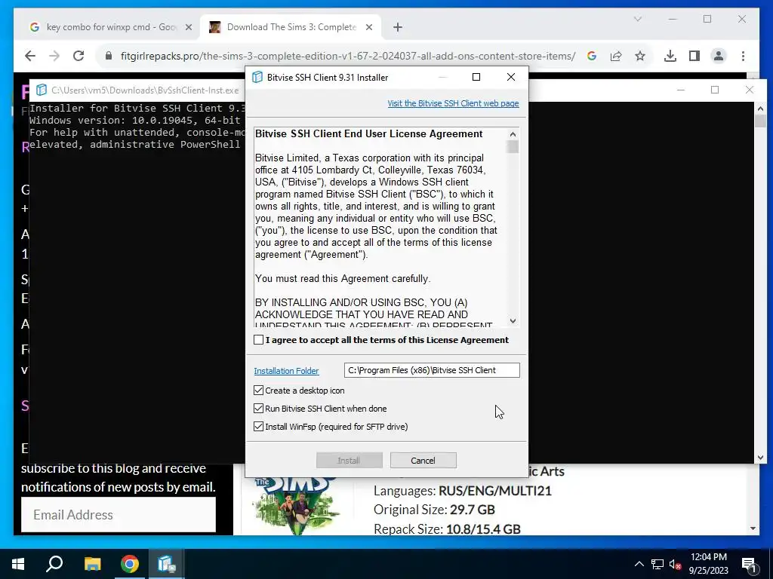Open a new Chrome tab
773x579 pixels.
click(x=398, y=27)
